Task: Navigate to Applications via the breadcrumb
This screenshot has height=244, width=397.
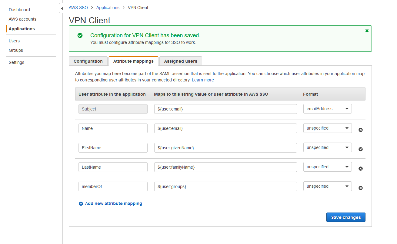Action: pos(108,7)
